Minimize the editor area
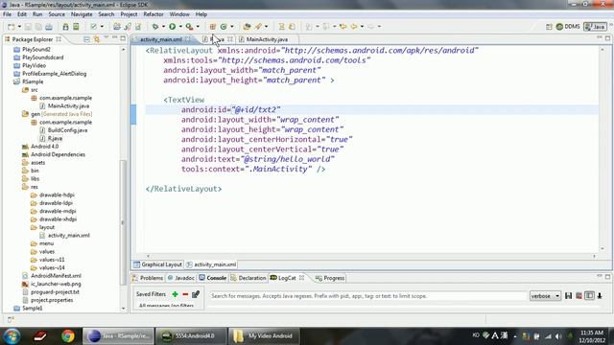The width and height of the screenshot is (614, 345). coord(599,37)
